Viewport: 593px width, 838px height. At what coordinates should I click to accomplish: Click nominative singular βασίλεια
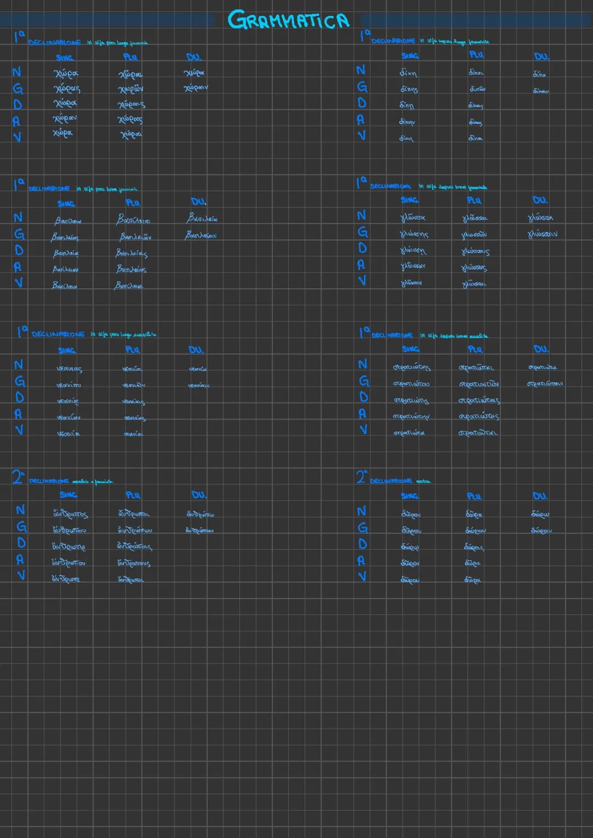pyautogui.click(x=68, y=221)
